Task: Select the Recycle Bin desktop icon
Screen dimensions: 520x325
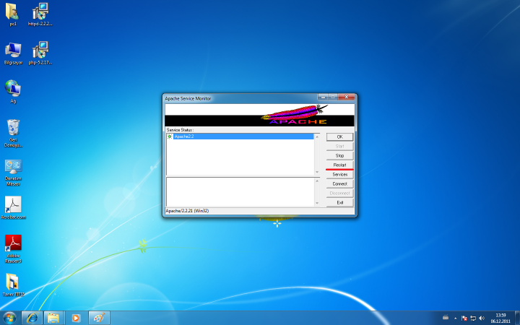Action: [13, 129]
